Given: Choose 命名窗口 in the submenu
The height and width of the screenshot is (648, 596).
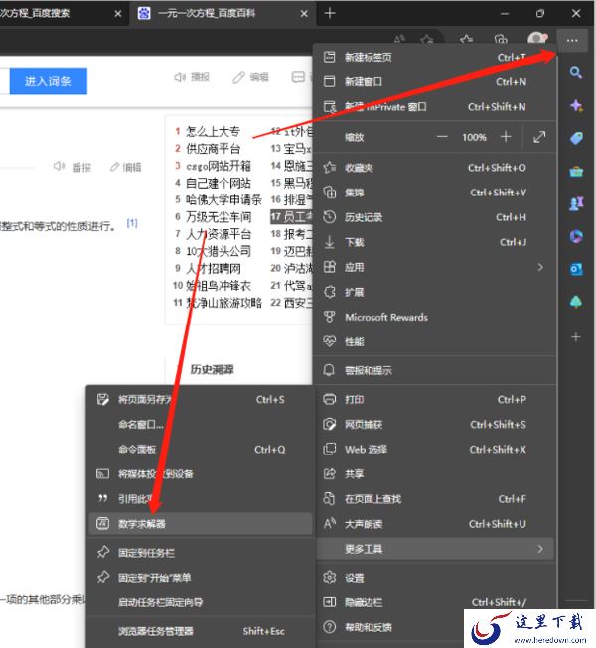Looking at the screenshot, I should (x=201, y=424).
